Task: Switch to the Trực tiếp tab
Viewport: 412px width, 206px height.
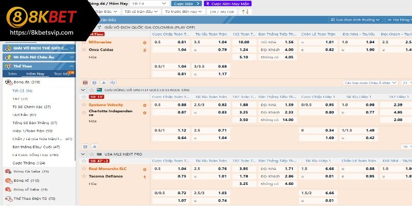Action: click(x=62, y=74)
